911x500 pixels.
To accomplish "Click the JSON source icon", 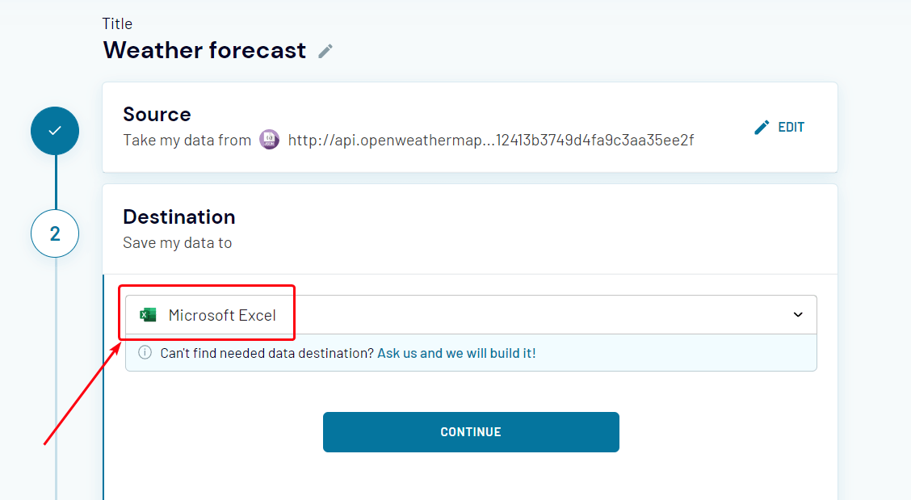I will (269, 140).
